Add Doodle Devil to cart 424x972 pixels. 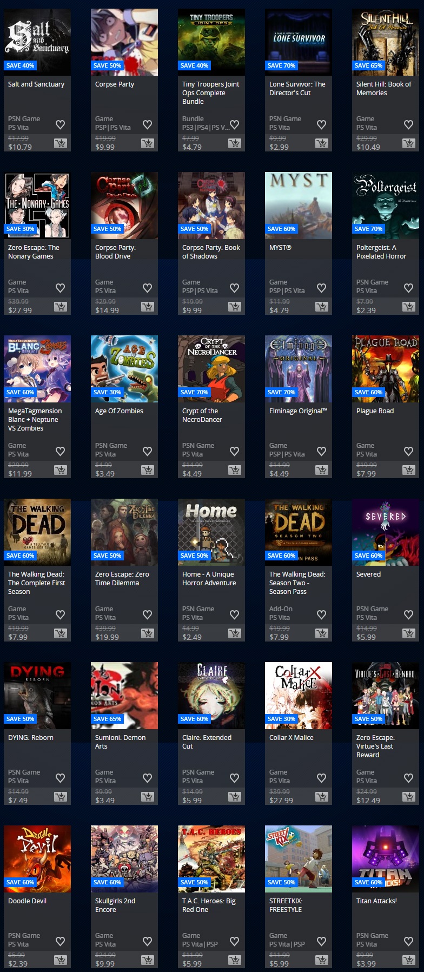pos(61,960)
